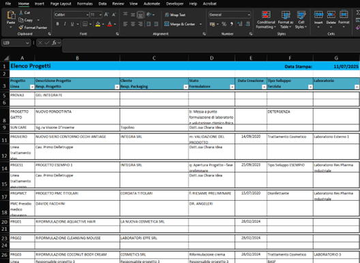Align text right
Viewport: 360px width, 263px height.
pyautogui.click(x=140, y=24)
